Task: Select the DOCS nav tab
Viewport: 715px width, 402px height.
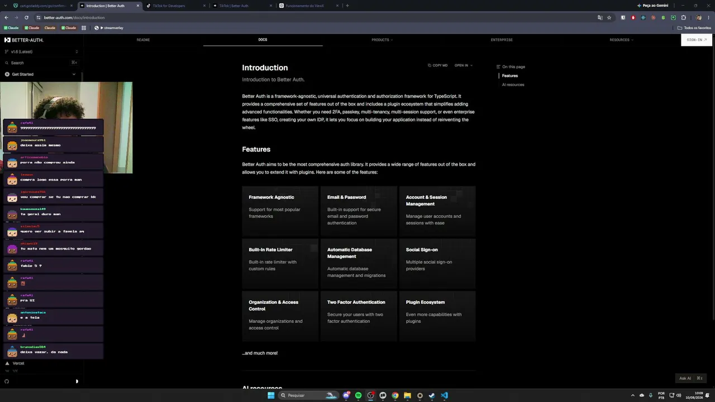Action: coord(263,40)
